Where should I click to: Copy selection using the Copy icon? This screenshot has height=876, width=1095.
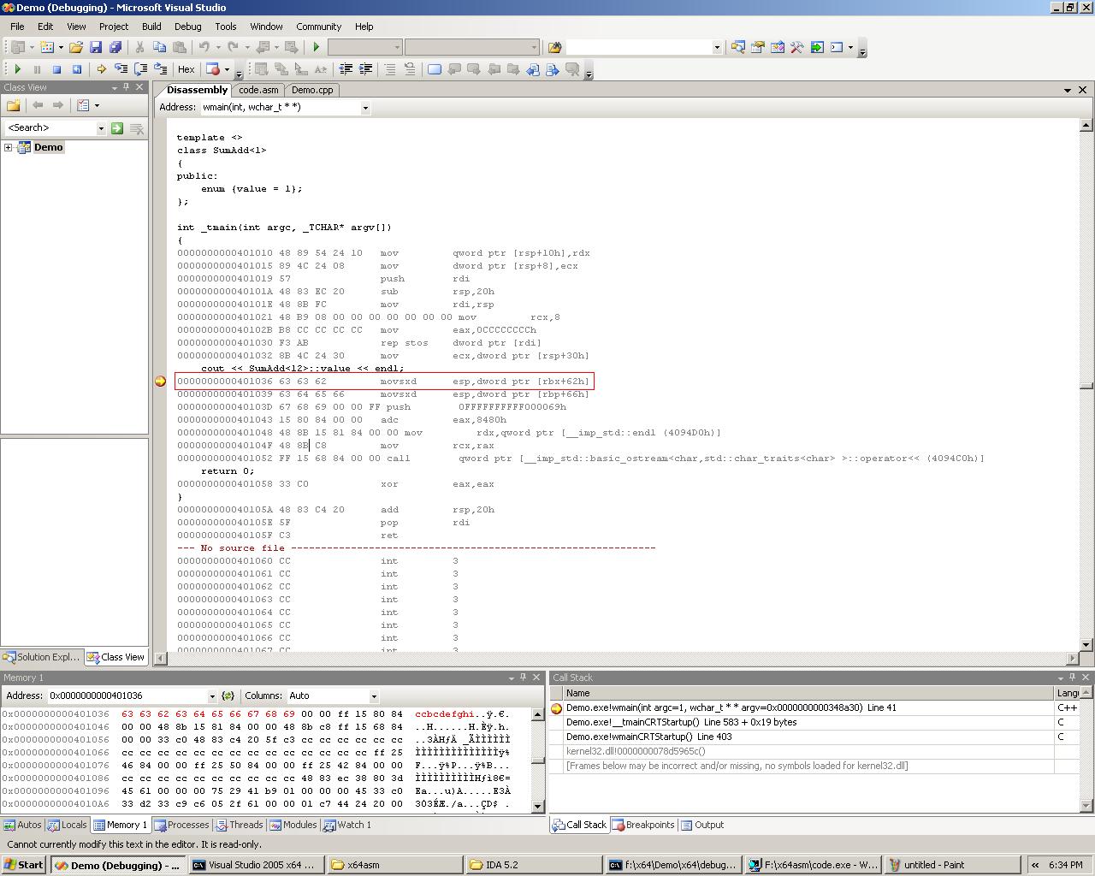[x=159, y=47]
